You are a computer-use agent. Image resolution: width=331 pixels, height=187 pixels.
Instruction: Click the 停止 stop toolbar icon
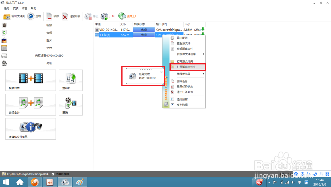(x=92, y=16)
